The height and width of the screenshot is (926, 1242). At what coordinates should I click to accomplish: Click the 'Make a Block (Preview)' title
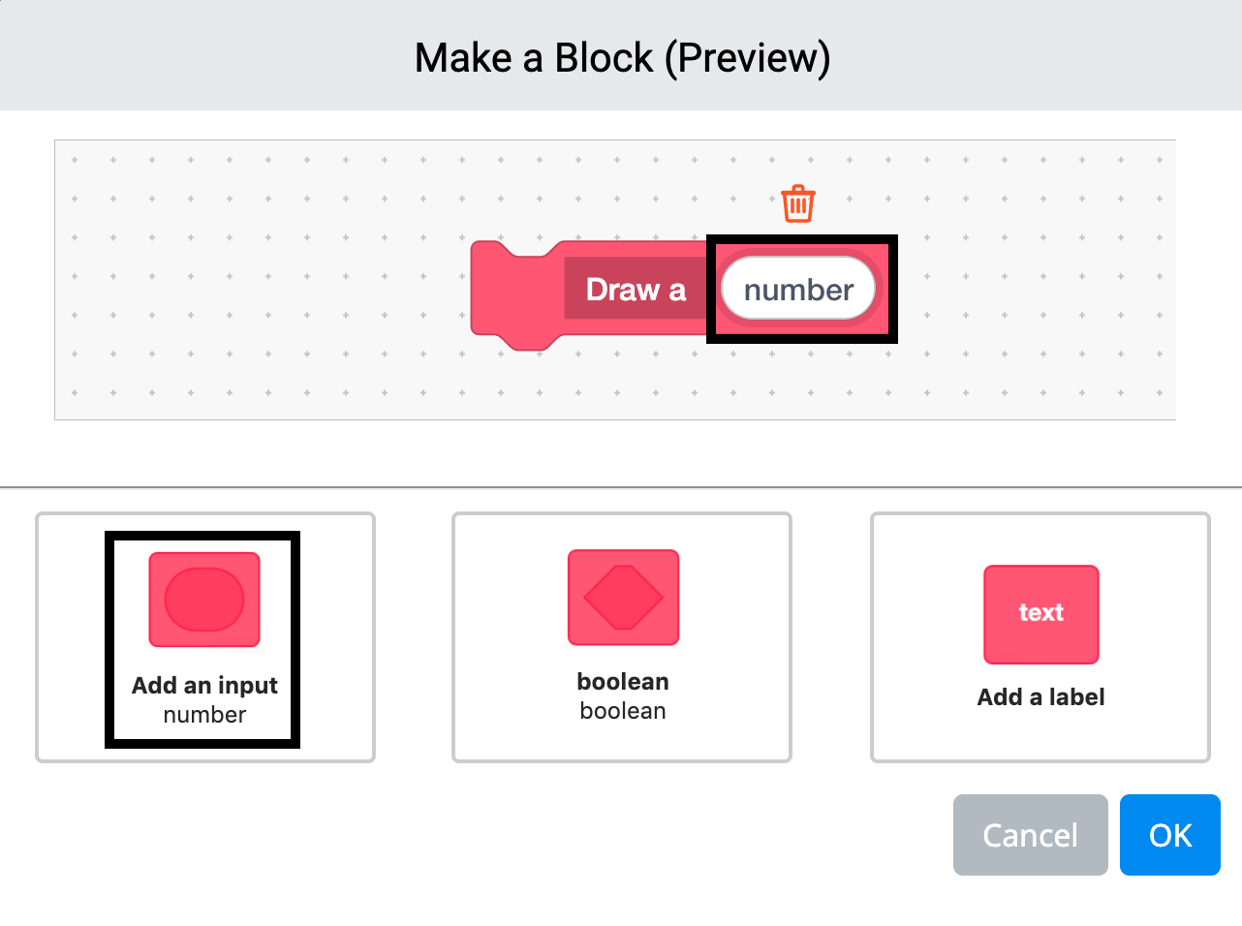(x=621, y=56)
